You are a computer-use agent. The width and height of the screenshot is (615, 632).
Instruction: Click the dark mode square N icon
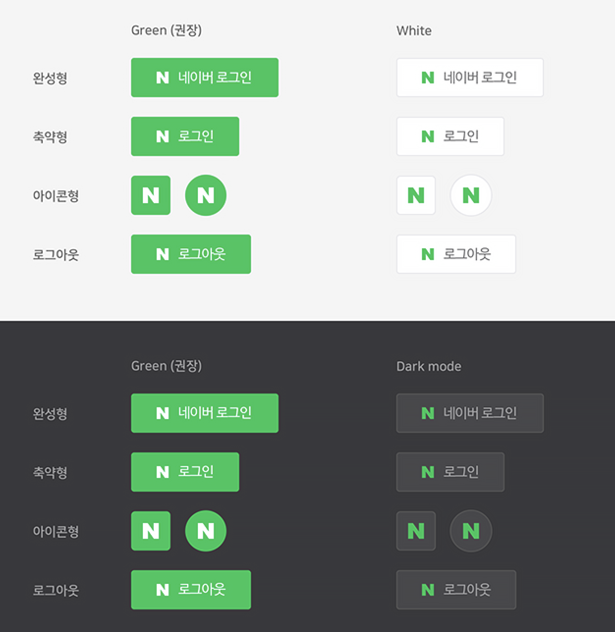point(416,531)
